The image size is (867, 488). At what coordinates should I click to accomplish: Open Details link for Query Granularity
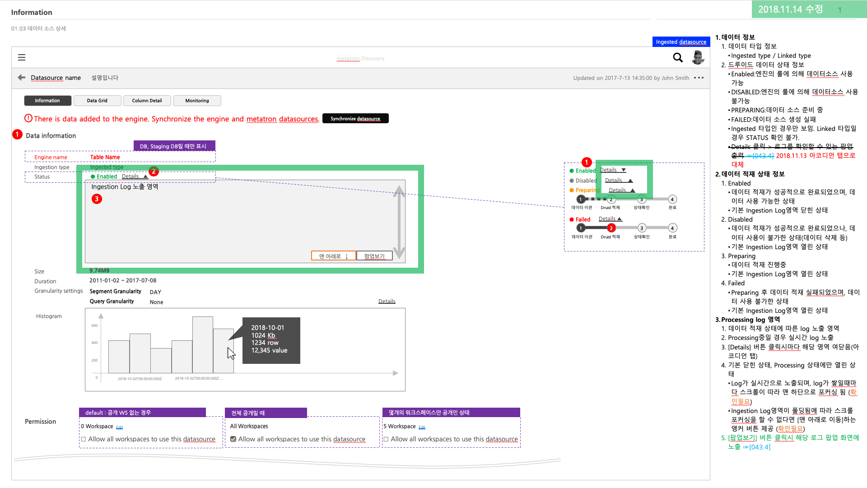tap(387, 302)
